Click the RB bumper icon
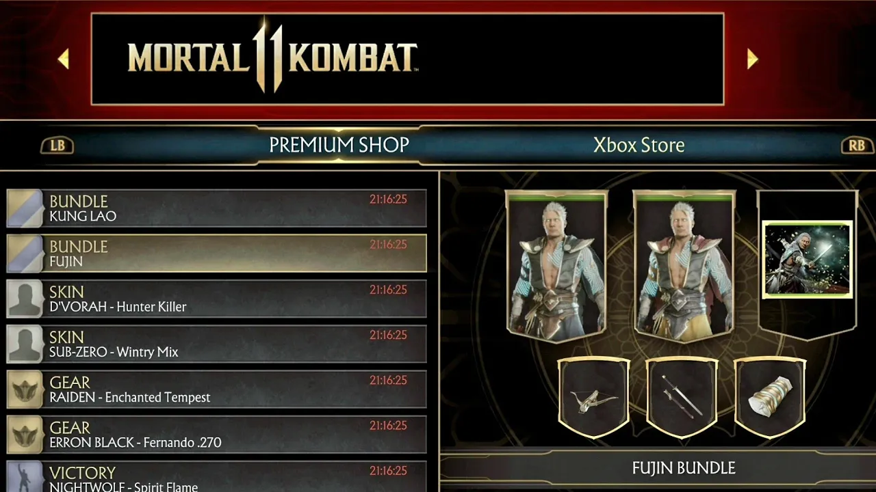 pyautogui.click(x=856, y=146)
